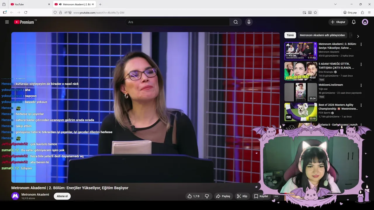Screen dimensions: 374x210
Task: Open options for Best of 2026 Masters Agility
Action: 361,105
